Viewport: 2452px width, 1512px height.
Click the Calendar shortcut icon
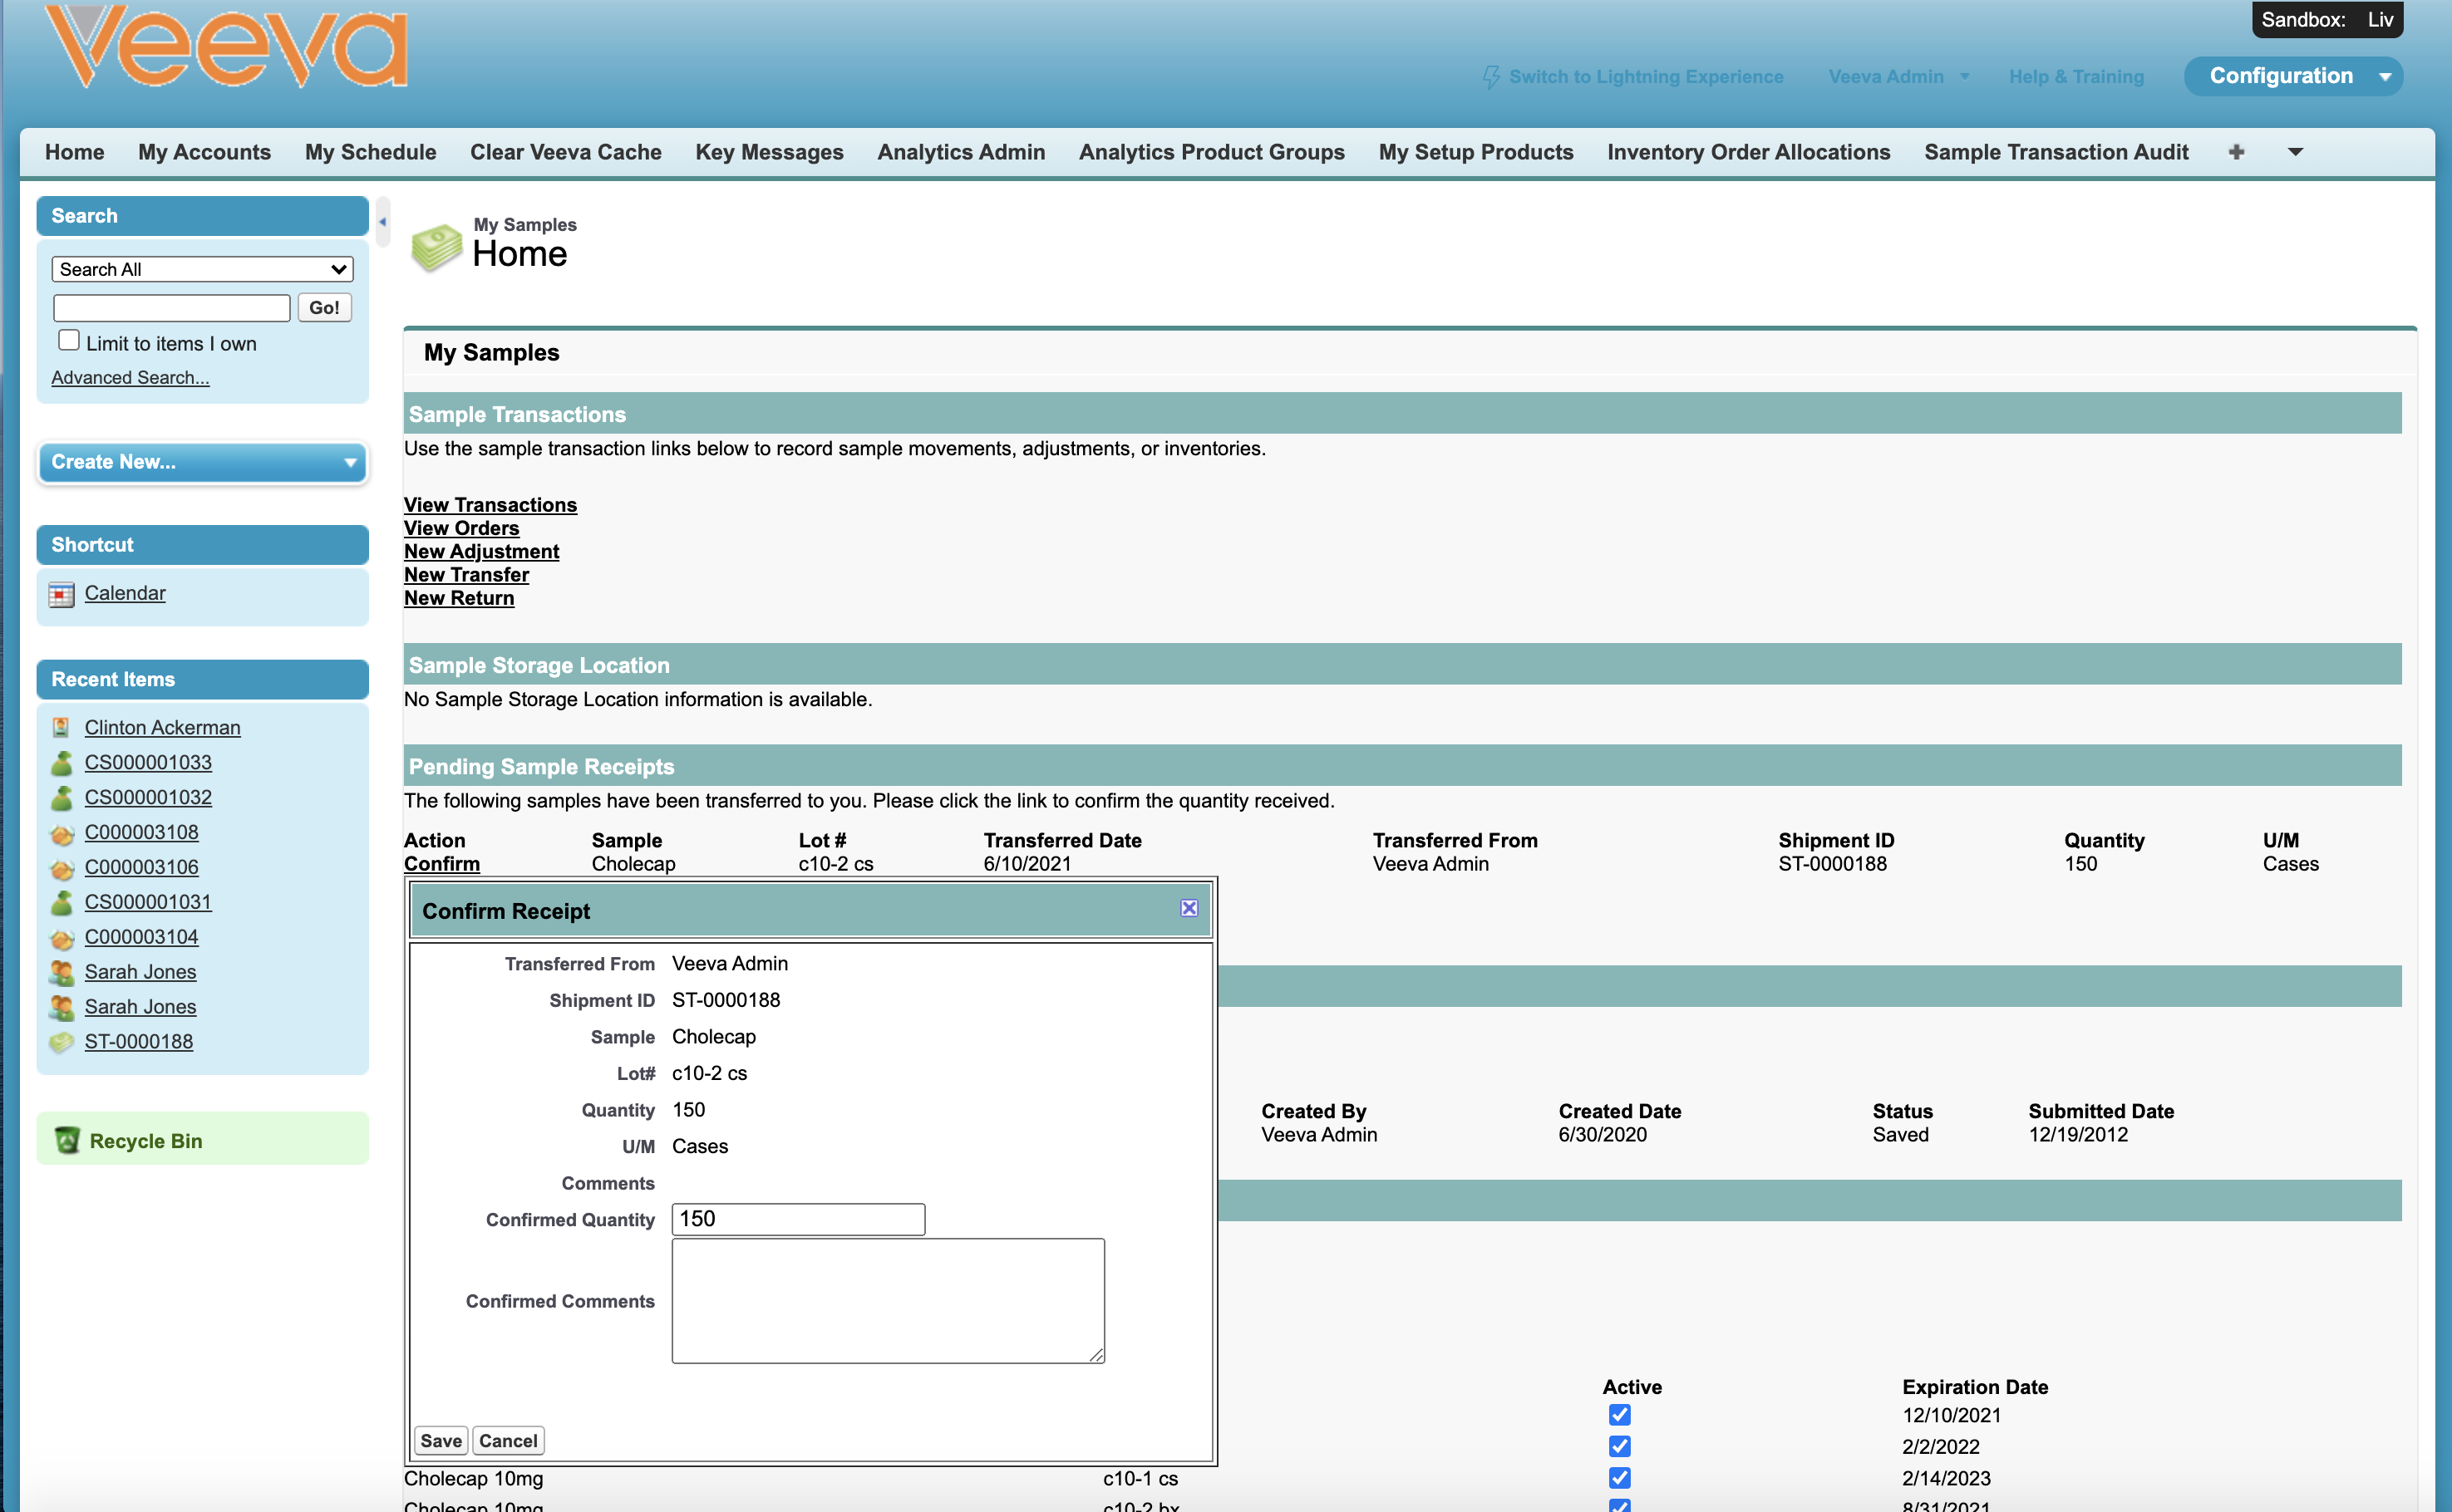click(x=61, y=595)
